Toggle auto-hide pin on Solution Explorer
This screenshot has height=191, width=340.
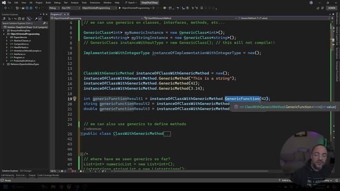coord(44,14)
